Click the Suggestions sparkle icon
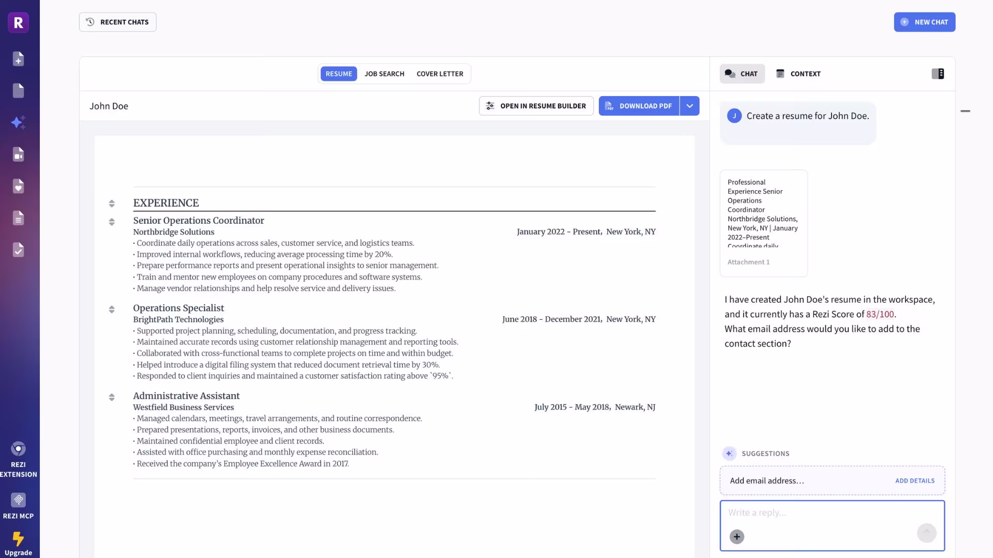Viewport: 993px width, 558px height. 729,454
